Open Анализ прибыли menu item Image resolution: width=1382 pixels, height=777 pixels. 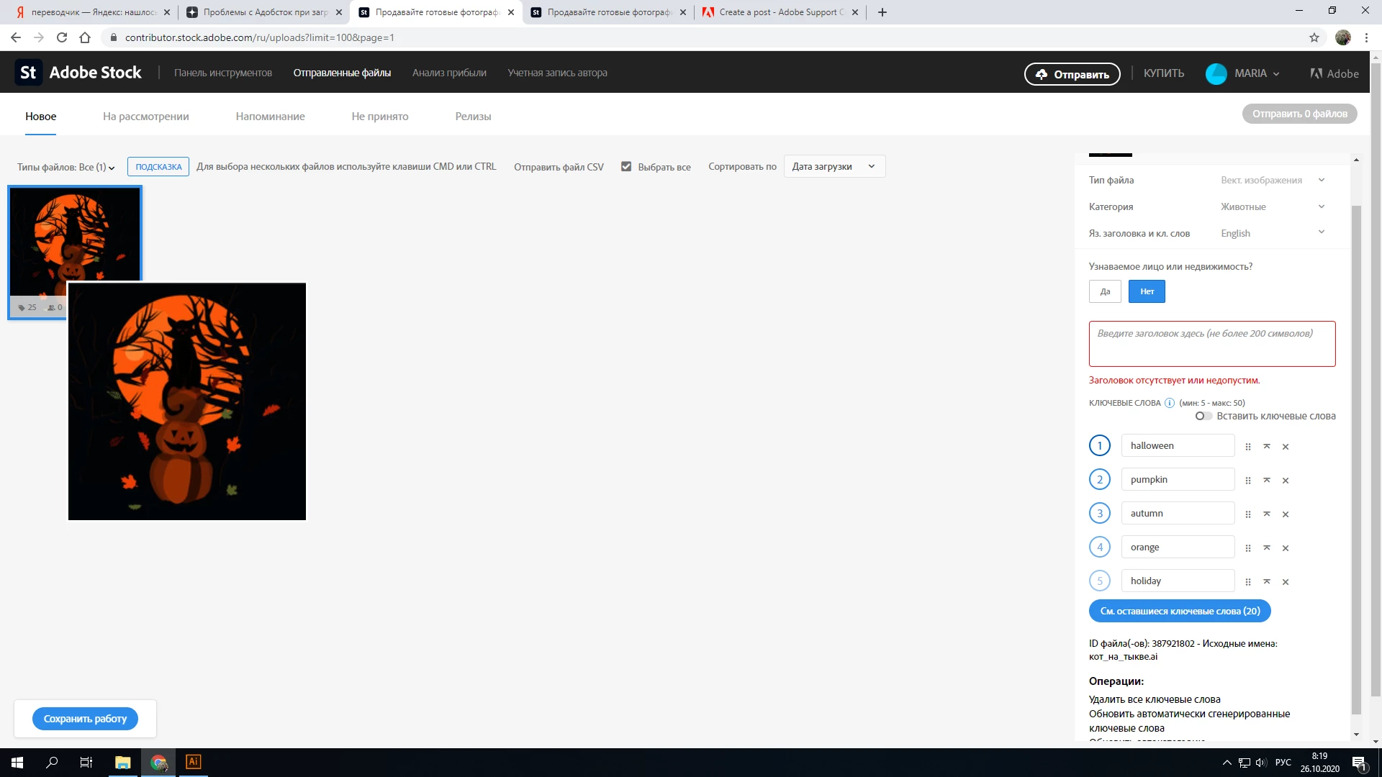[x=449, y=73]
